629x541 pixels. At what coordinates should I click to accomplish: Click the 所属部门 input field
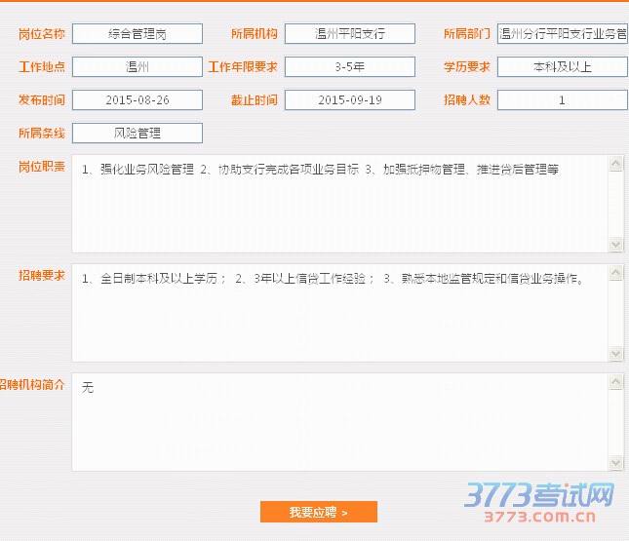click(x=562, y=34)
